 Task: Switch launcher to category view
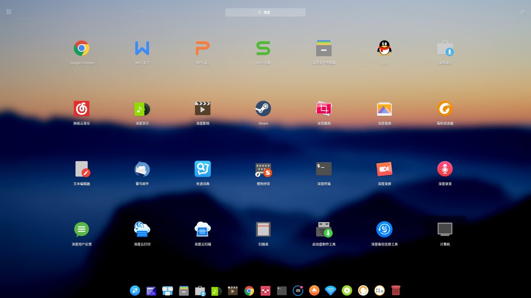(x=9, y=11)
